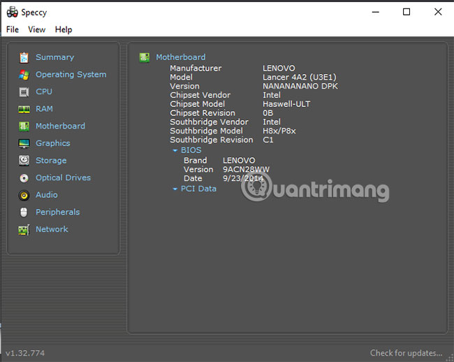
Task: Click the Storage hard drive icon
Action: [x=24, y=161]
